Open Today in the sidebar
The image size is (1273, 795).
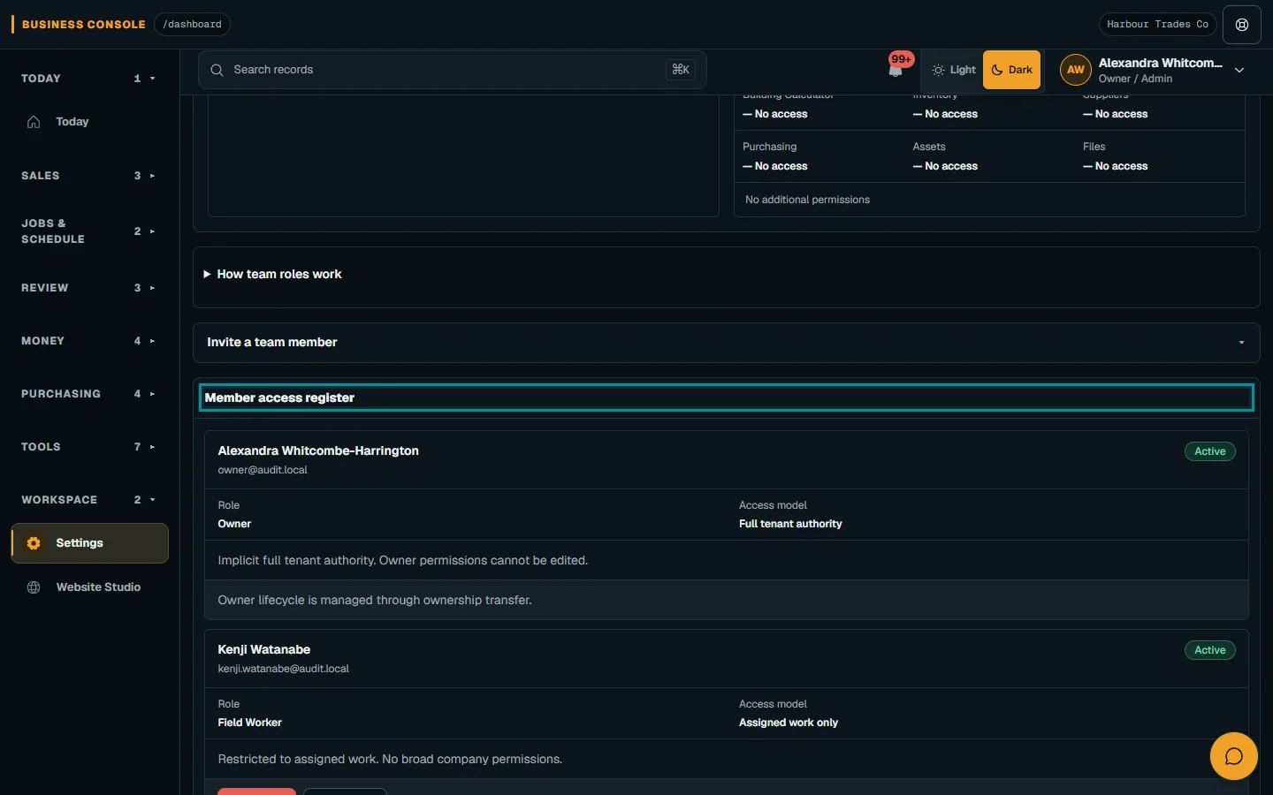click(x=89, y=122)
